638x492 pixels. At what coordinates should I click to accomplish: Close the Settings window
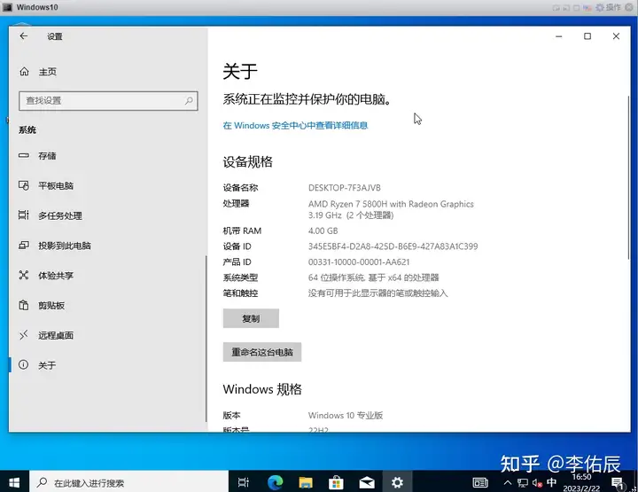click(616, 36)
